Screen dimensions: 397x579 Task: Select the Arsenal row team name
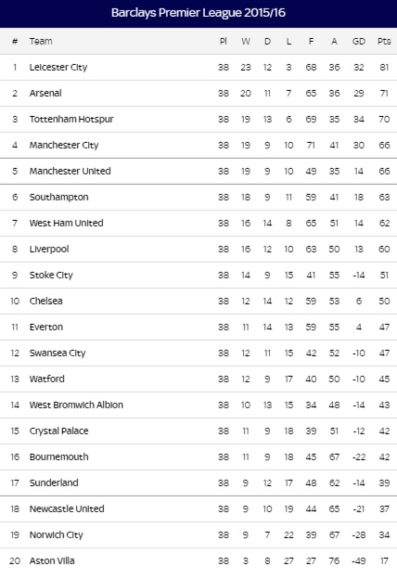[x=45, y=93]
